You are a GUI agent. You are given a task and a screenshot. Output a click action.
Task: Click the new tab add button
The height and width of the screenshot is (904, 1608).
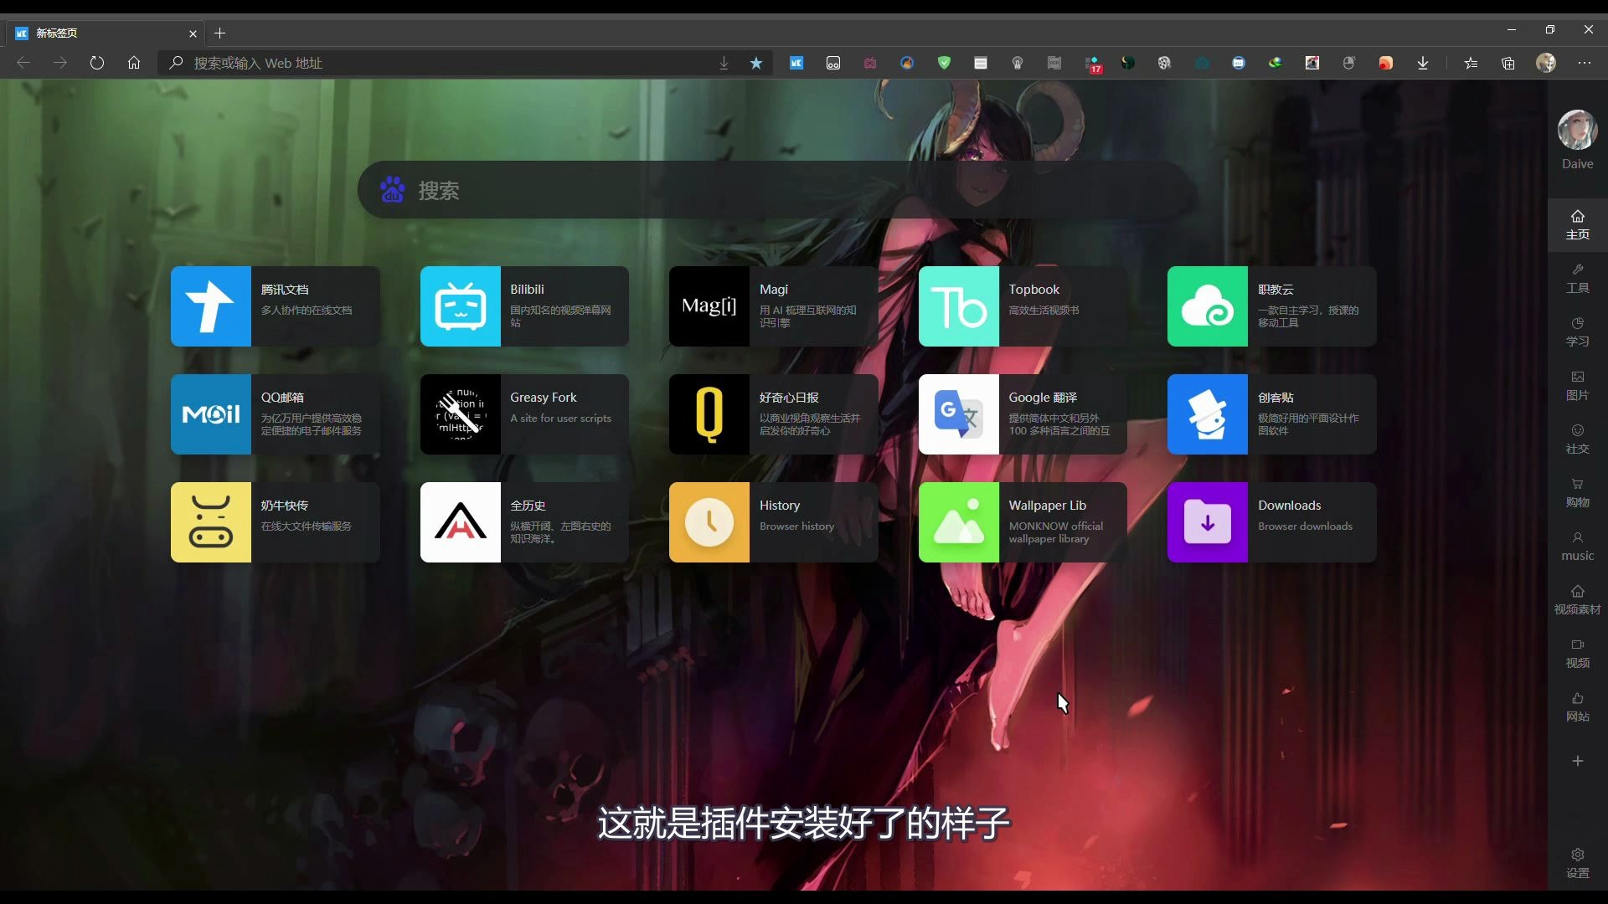tap(219, 33)
